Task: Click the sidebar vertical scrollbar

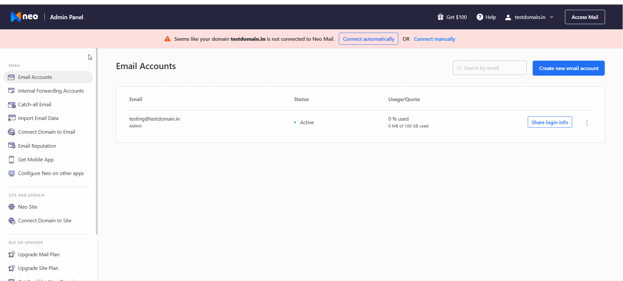Action: [97, 141]
